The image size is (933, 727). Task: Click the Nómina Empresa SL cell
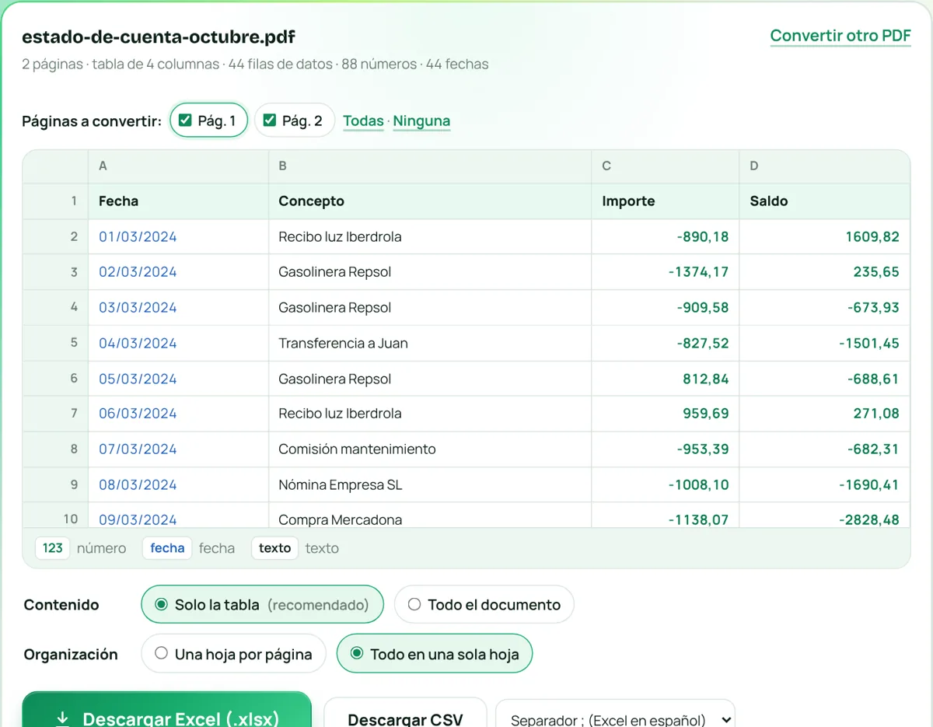[x=430, y=485]
